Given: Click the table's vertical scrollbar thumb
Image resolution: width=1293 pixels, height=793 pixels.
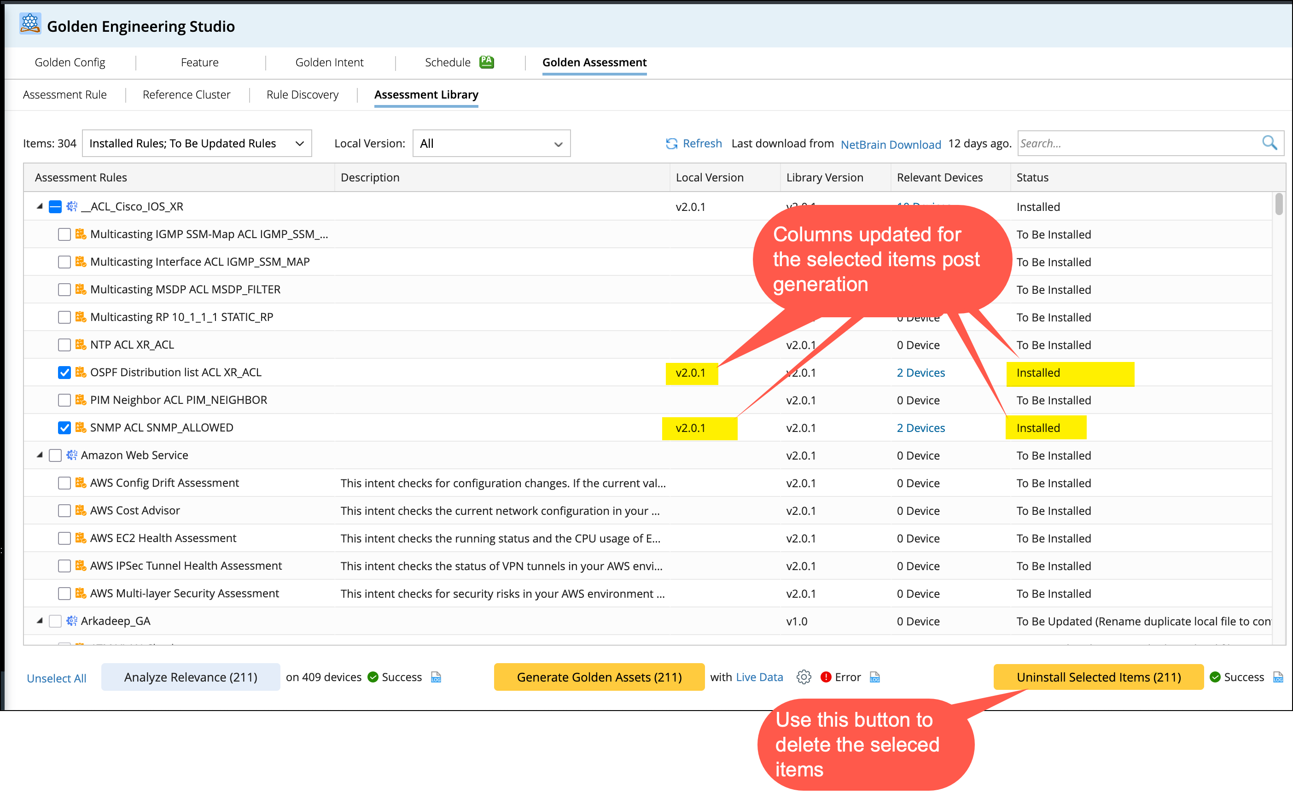Looking at the screenshot, I should pyautogui.click(x=1279, y=204).
